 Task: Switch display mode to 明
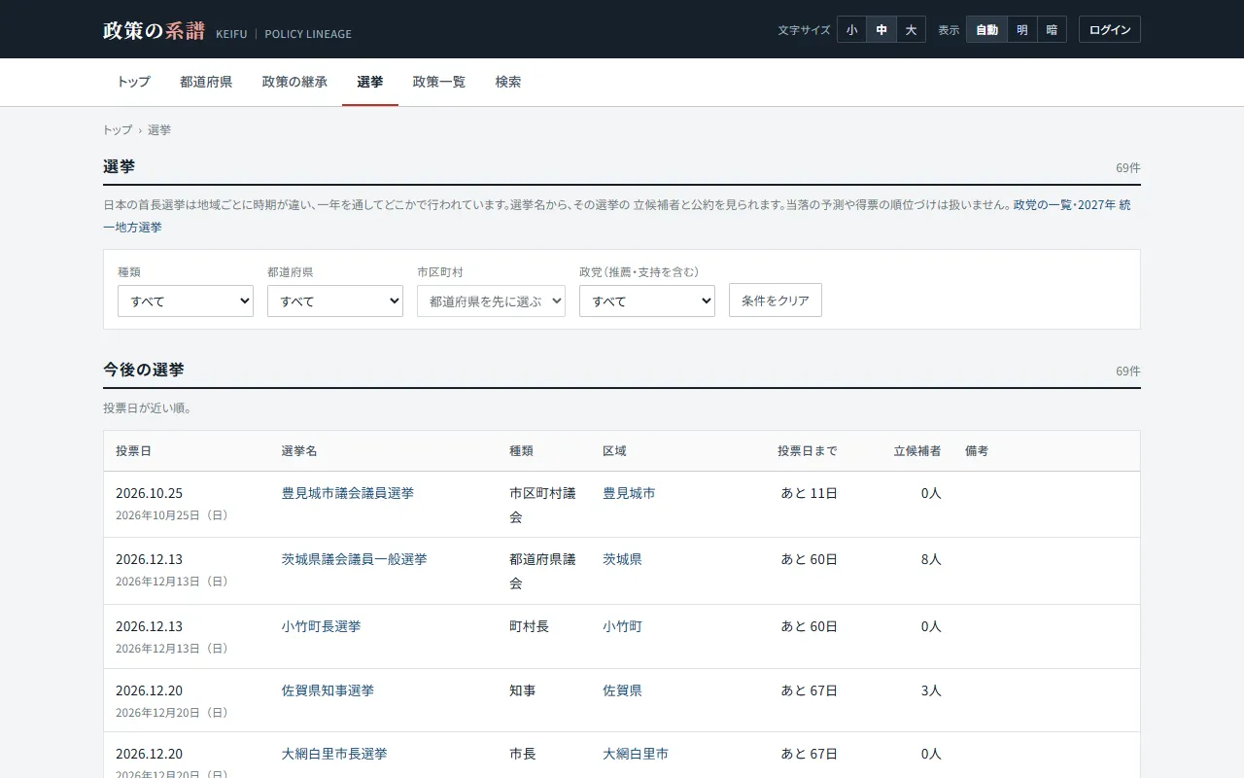1022,30
